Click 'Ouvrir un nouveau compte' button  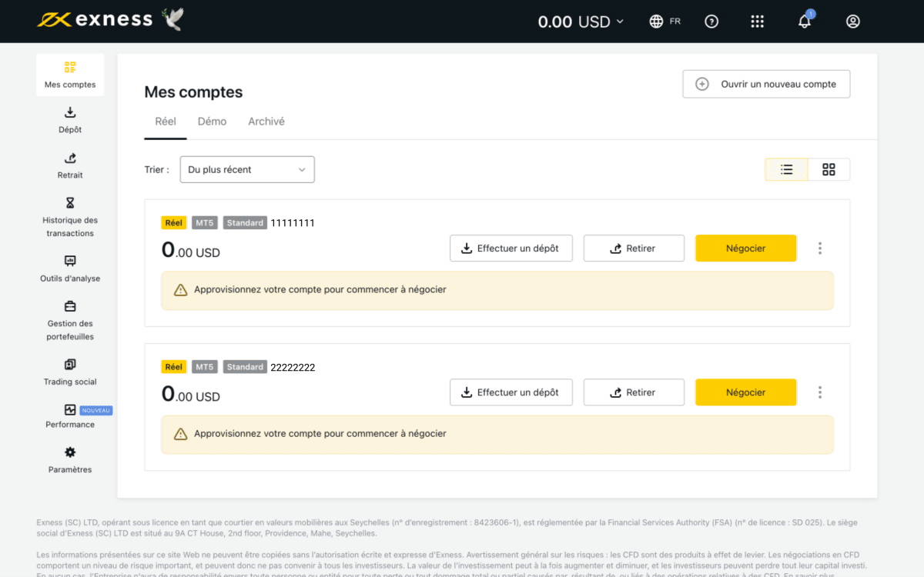766,85
